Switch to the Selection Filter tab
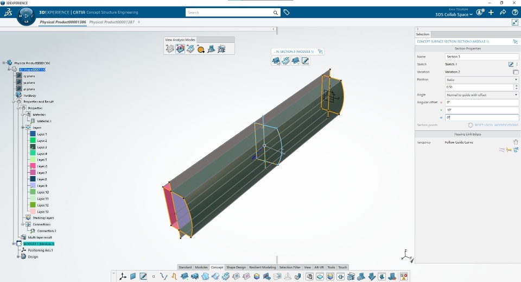 290,267
